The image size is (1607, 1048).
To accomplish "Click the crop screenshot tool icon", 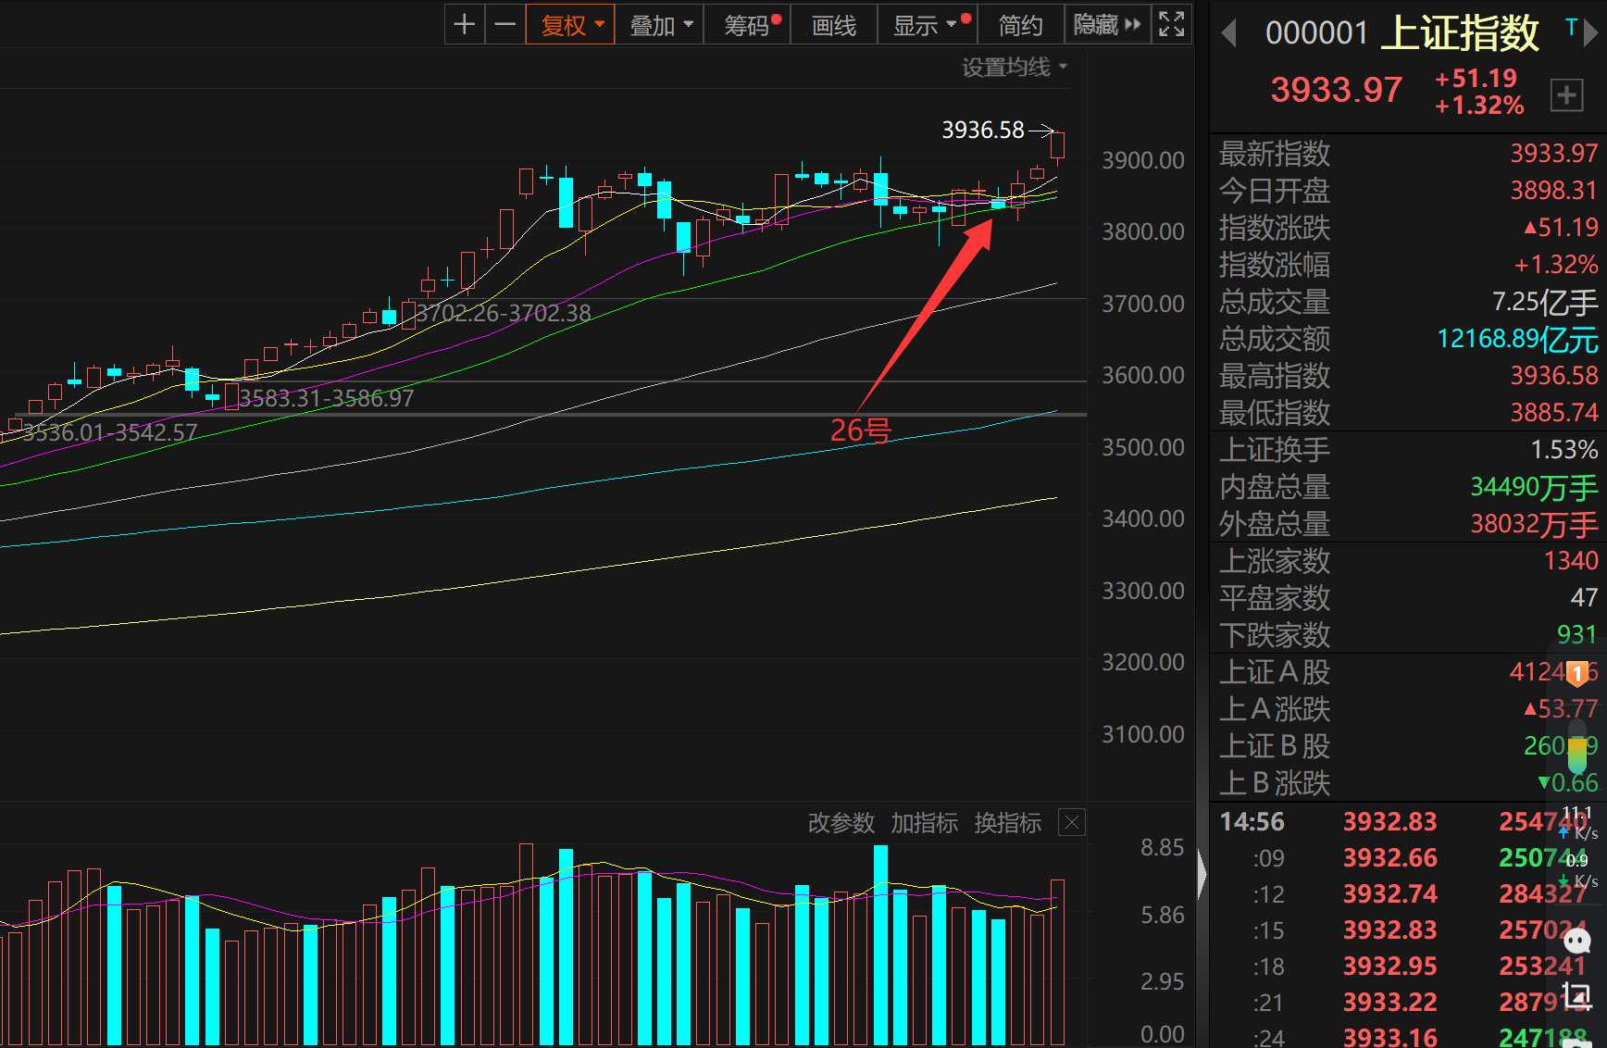I will (1576, 996).
